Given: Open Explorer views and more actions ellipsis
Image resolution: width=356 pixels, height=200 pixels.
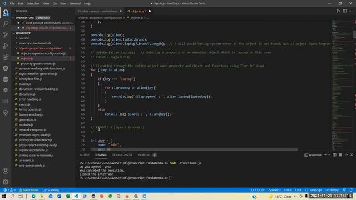Looking at the screenshot, I should [70, 11].
